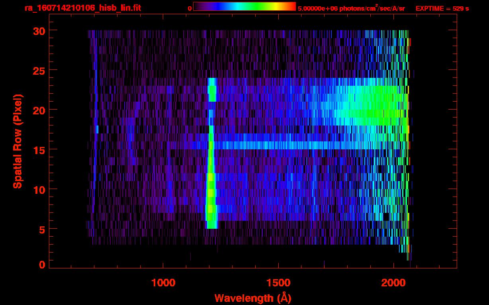Viewport: 489px width, 305px height.
Task: Click the rainbow color scale bar
Action: [x=244, y=6]
